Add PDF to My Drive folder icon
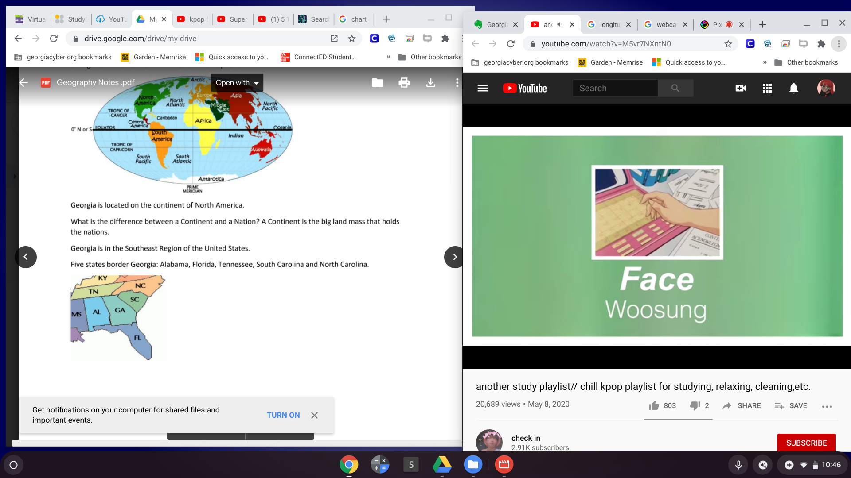 pyautogui.click(x=377, y=83)
